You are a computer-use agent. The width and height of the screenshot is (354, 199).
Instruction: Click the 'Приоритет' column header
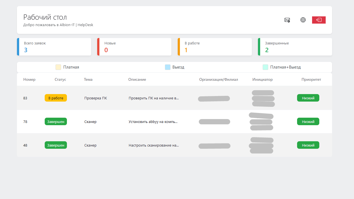click(x=311, y=80)
